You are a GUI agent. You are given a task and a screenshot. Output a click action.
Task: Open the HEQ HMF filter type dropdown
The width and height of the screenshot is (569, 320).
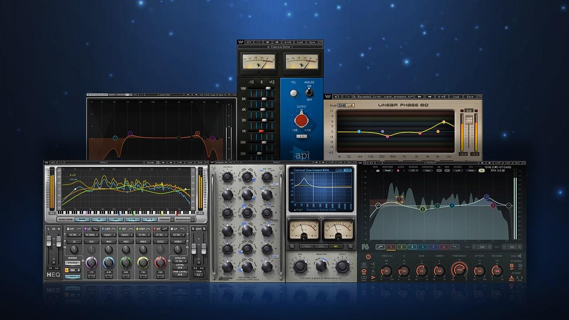[143, 235]
